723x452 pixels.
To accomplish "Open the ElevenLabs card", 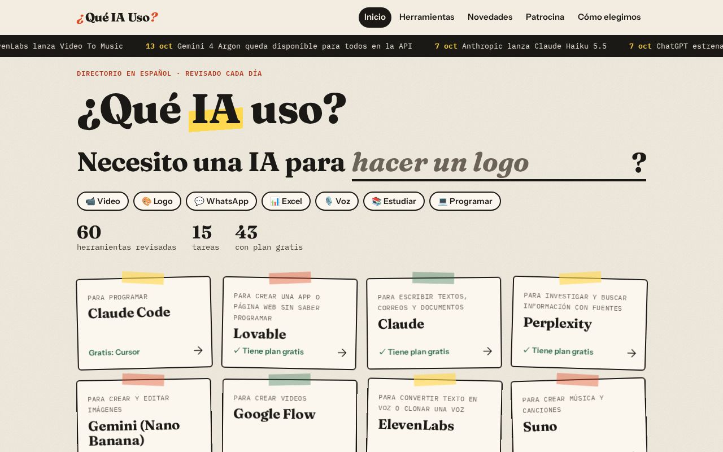I will (434, 415).
